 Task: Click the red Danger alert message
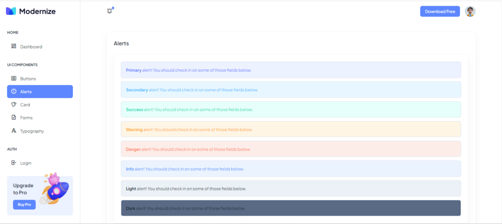coord(291,149)
